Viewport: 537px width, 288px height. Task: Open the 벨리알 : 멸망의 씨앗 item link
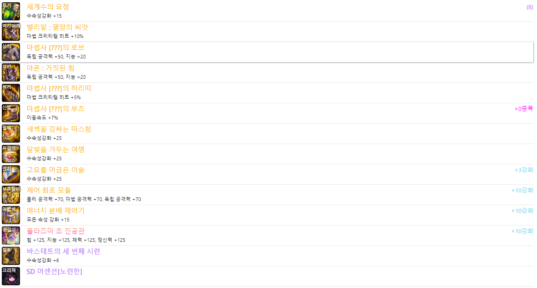[57, 27]
